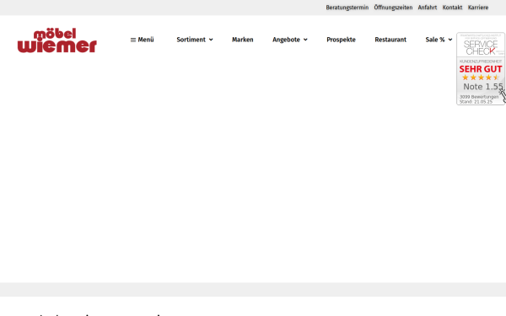Go to Prospekte page
506x316 pixels.
click(x=341, y=40)
